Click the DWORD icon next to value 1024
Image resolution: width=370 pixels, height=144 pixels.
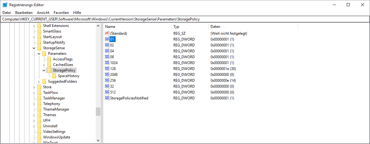(x=107, y=63)
